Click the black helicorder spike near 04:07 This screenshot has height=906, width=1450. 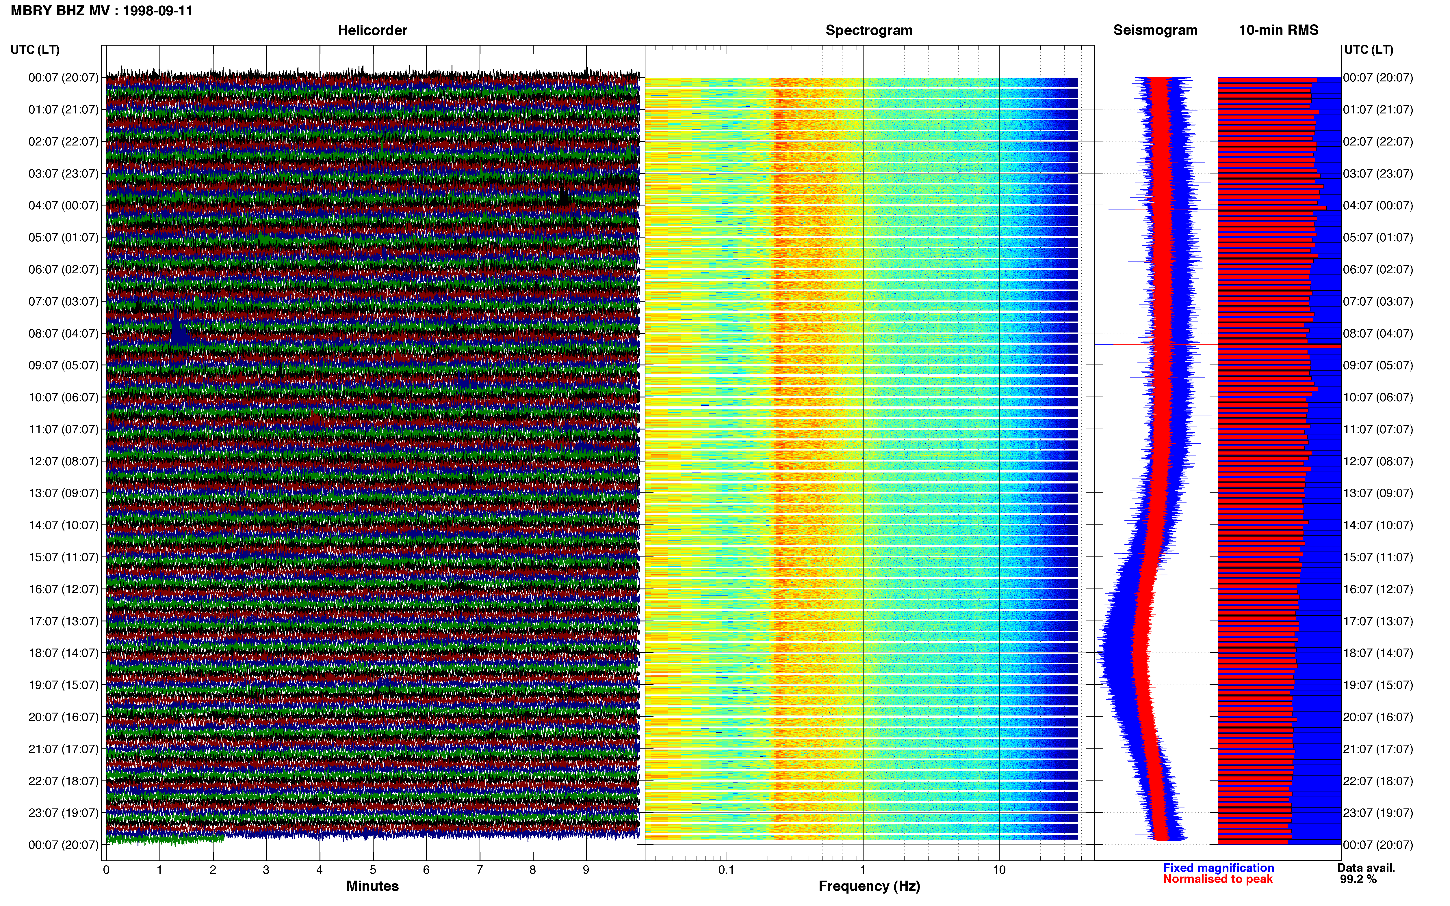563,195
